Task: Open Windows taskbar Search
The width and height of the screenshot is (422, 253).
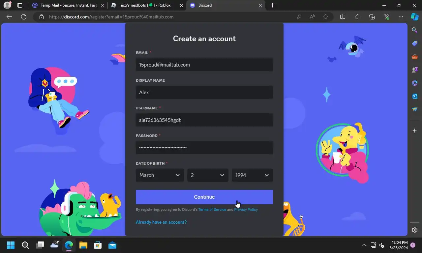Action: click(25, 245)
